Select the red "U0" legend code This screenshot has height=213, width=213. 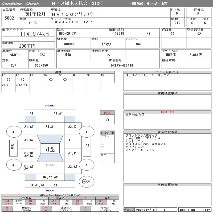click(7, 201)
